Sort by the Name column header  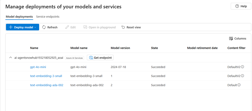[x=34, y=48]
